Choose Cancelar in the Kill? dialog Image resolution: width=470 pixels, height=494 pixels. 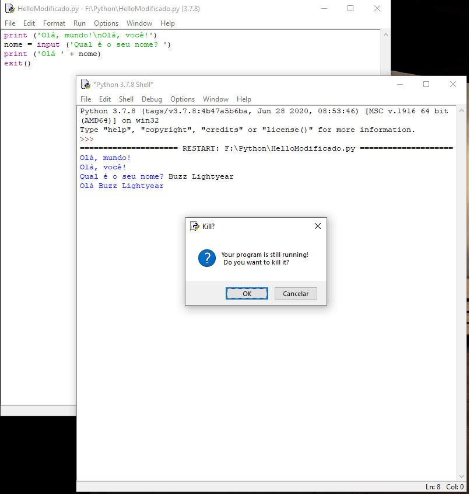[x=296, y=294]
